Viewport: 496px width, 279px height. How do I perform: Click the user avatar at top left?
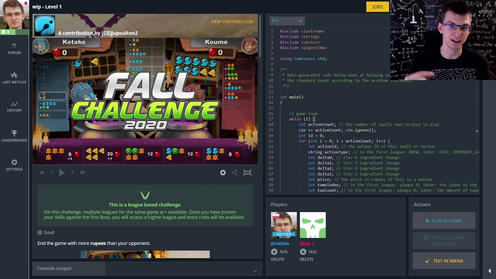(14, 15)
